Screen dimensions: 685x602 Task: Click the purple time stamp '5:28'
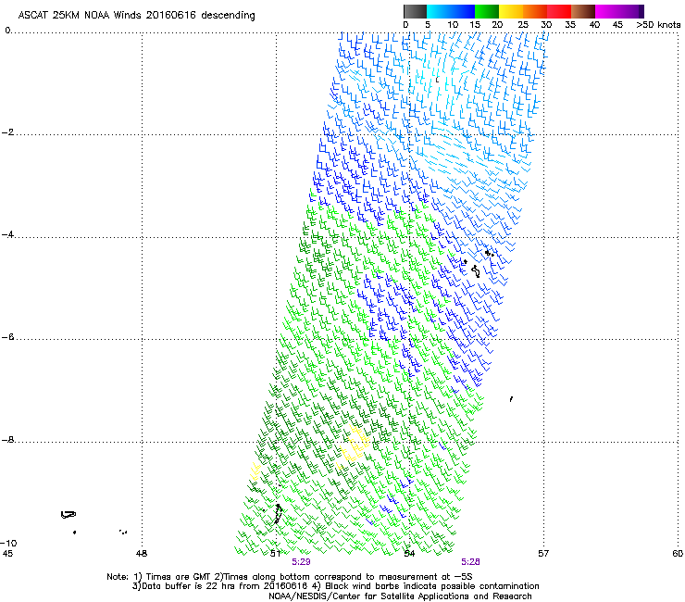pos(470,562)
